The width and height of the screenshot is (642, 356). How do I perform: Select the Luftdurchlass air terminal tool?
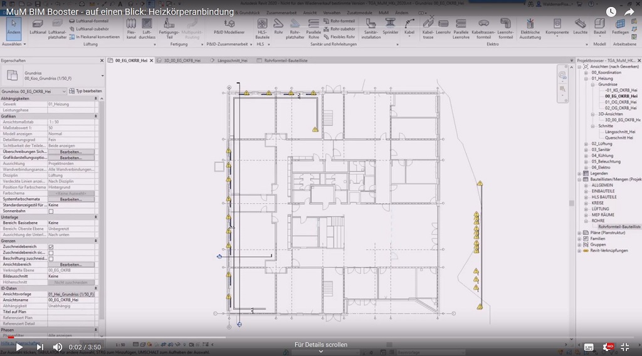[147, 26]
